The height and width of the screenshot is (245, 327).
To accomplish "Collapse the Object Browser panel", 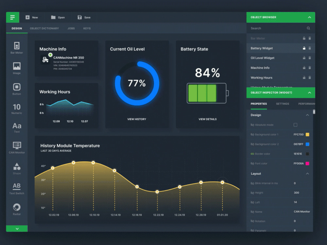I will pyautogui.click(x=309, y=17).
